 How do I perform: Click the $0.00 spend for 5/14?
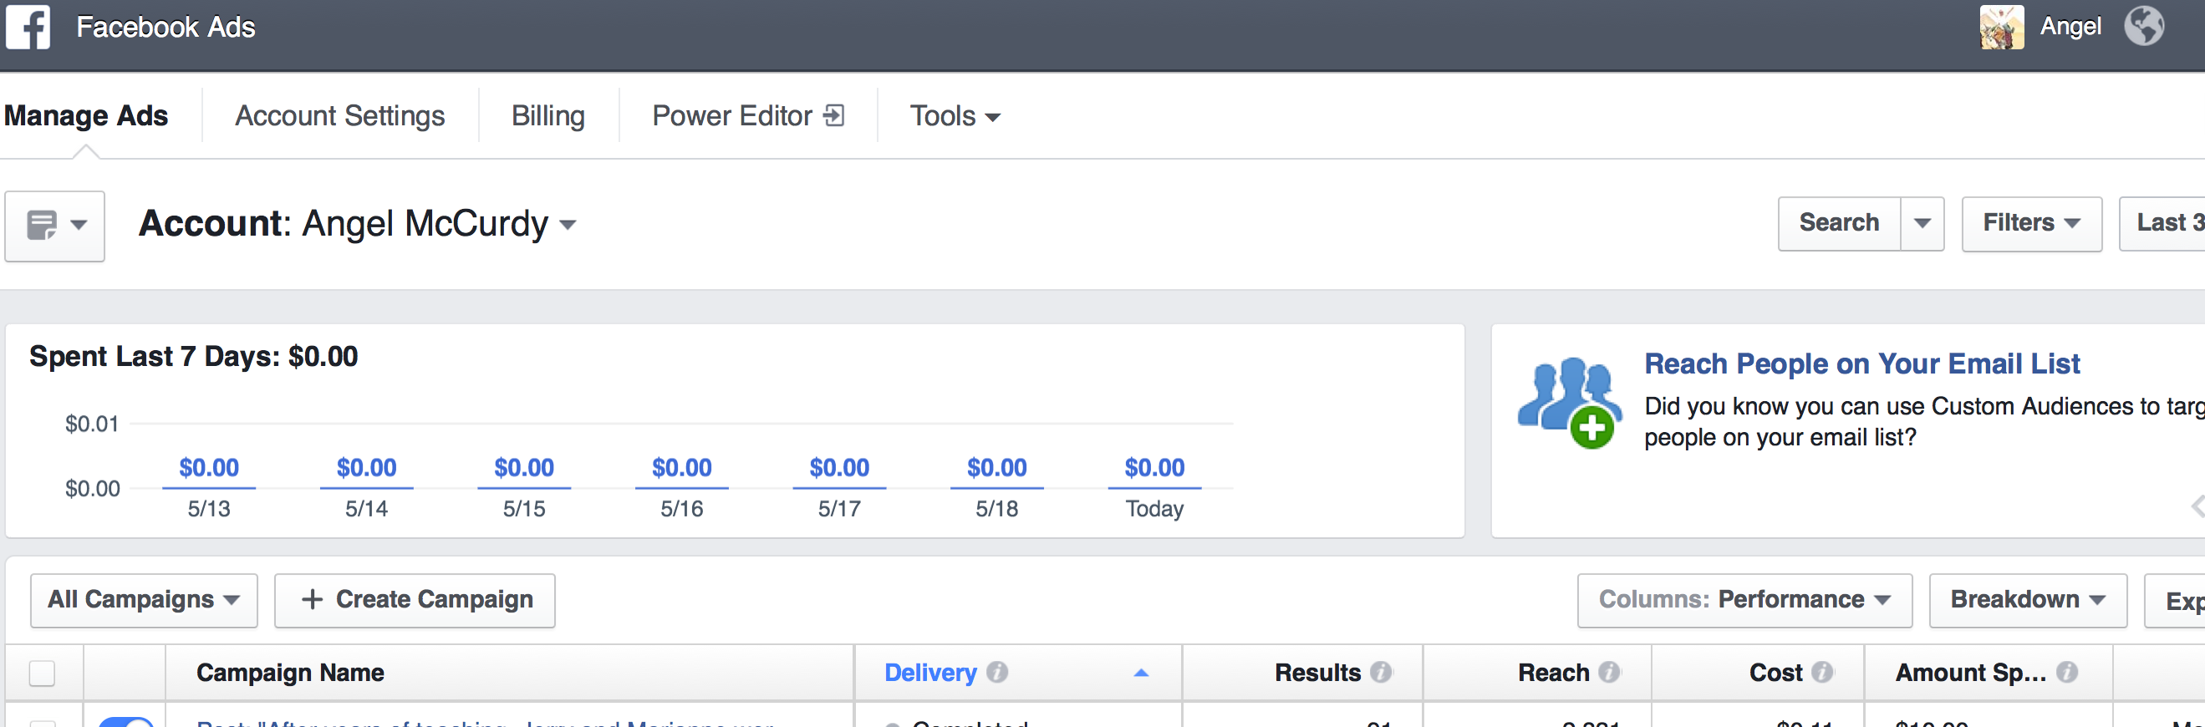366,468
